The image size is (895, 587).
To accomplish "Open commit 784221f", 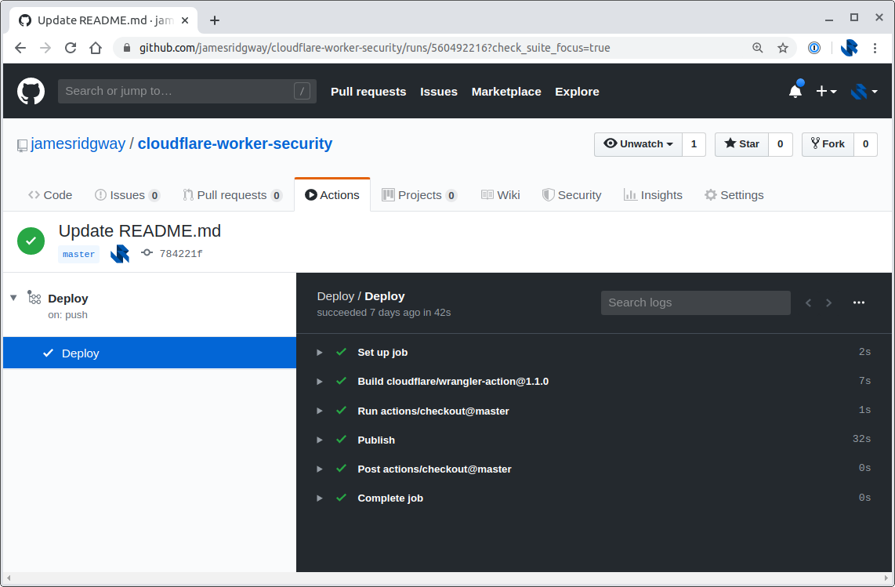I will pos(181,253).
